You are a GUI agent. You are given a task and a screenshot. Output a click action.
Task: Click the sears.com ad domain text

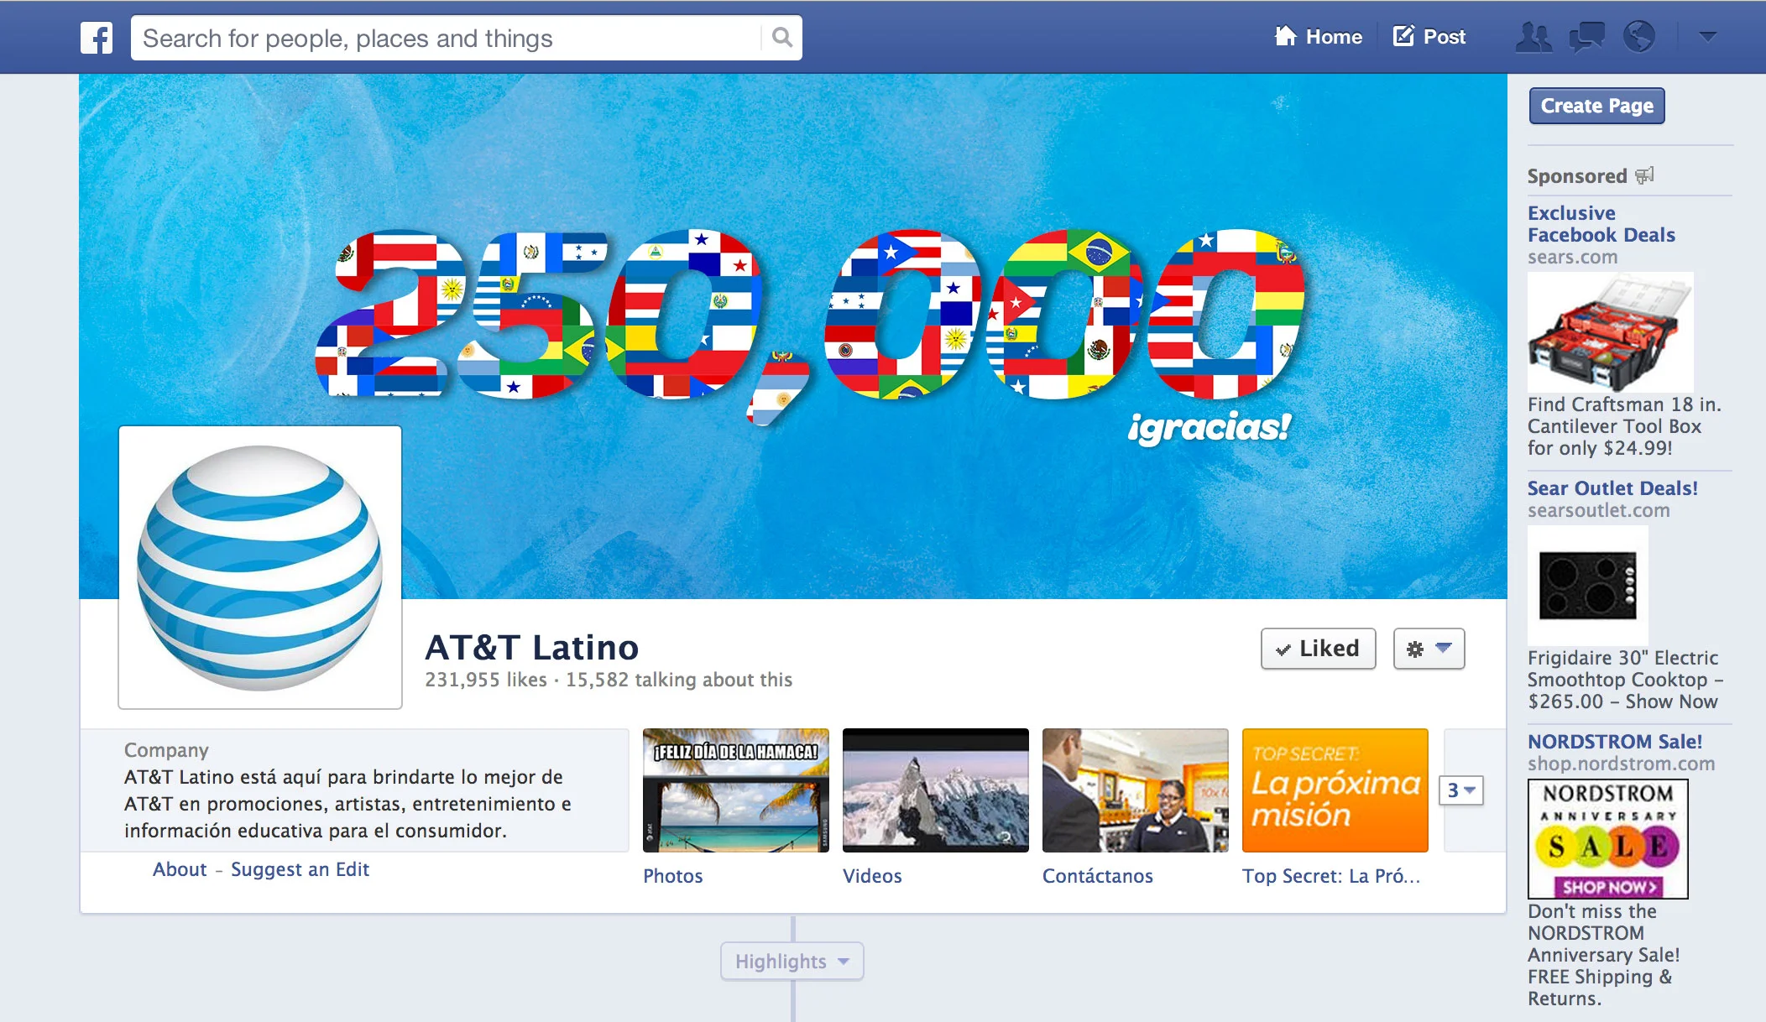(x=1572, y=258)
